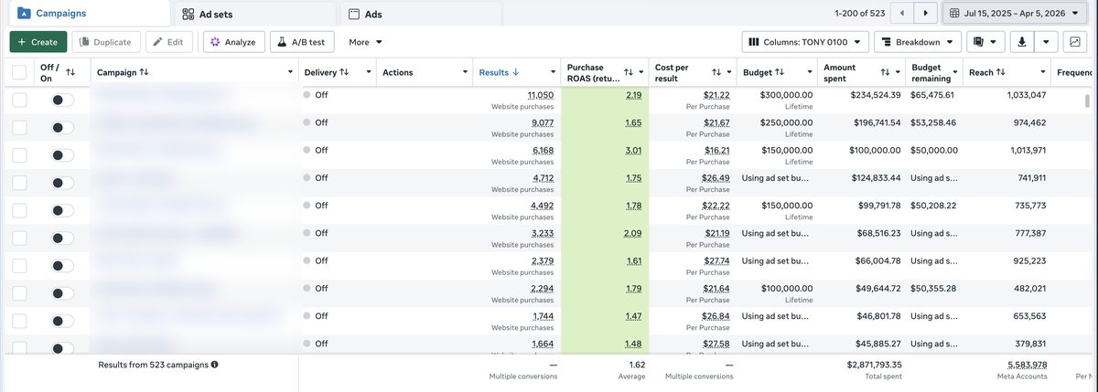Switch to the Ads tab
The width and height of the screenshot is (1098, 392).
(421, 15)
